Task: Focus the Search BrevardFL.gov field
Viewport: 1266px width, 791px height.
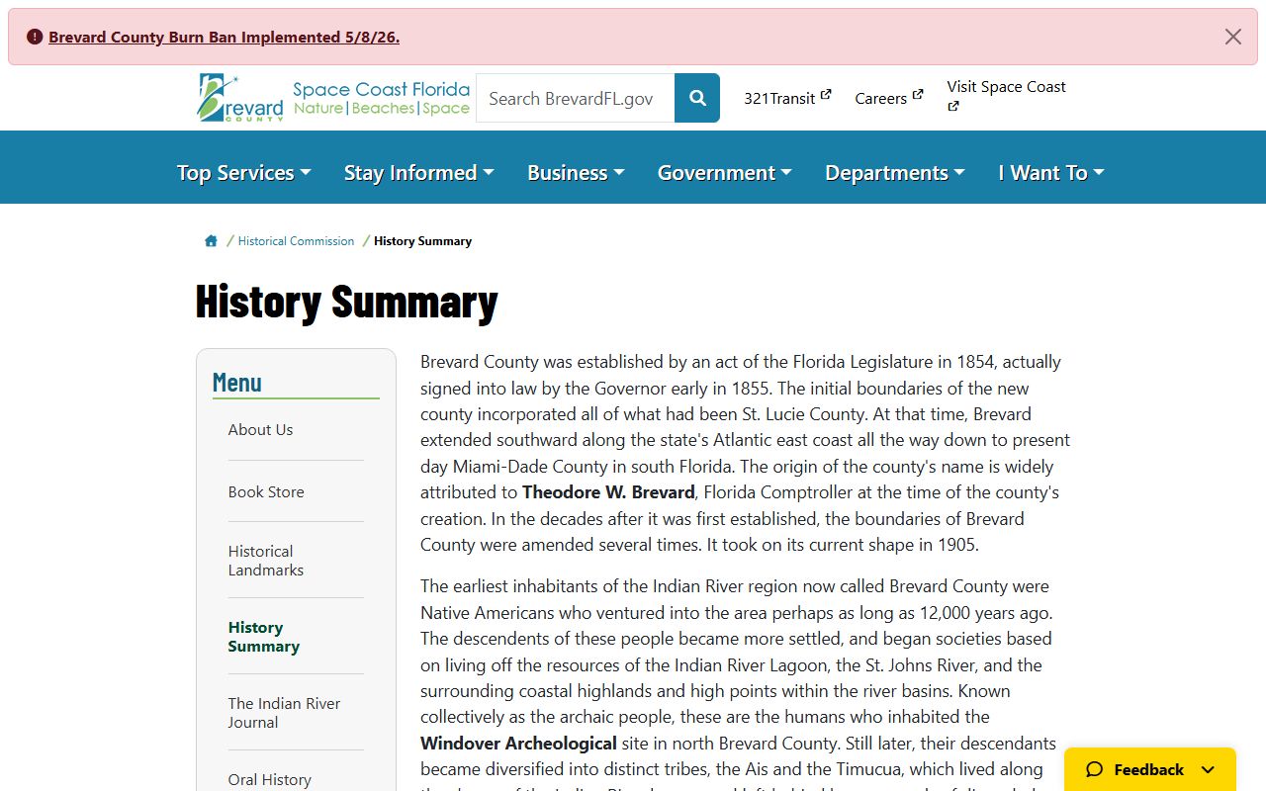Action: 576,98
